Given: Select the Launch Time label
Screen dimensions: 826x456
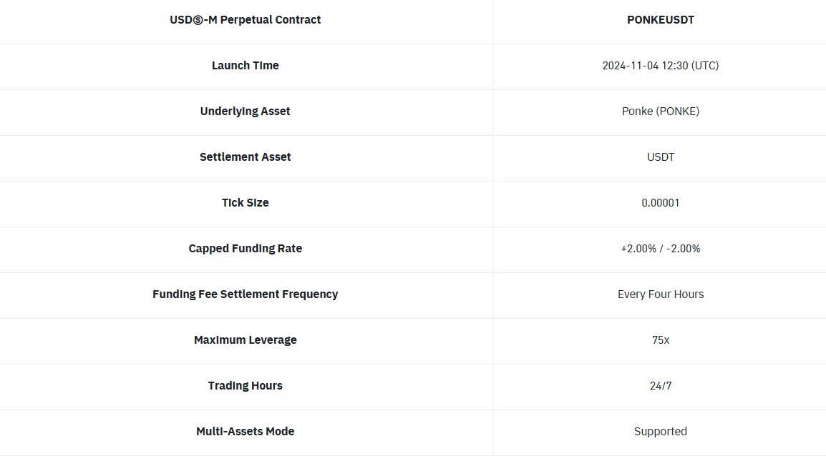Looking at the screenshot, I should click(x=246, y=66).
